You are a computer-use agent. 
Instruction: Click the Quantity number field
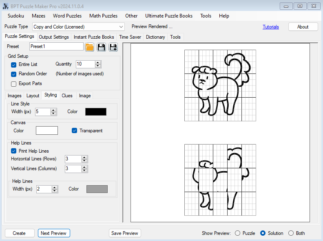86,64
